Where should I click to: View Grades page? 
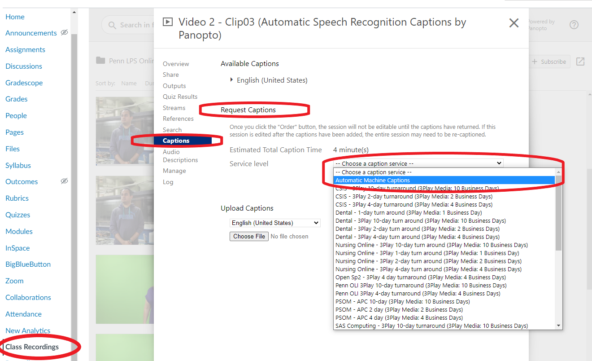click(x=17, y=99)
